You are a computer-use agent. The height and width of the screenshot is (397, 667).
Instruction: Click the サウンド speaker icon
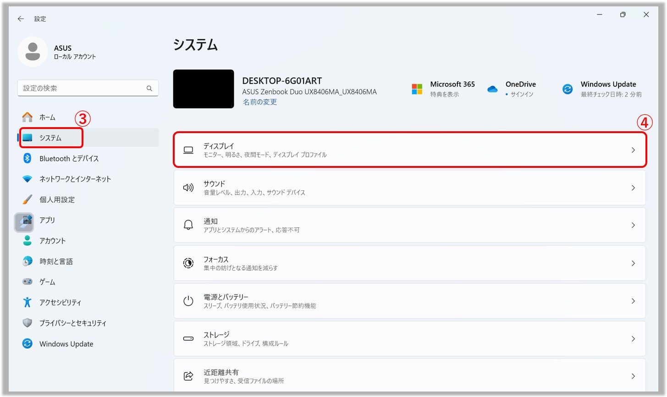pos(188,188)
